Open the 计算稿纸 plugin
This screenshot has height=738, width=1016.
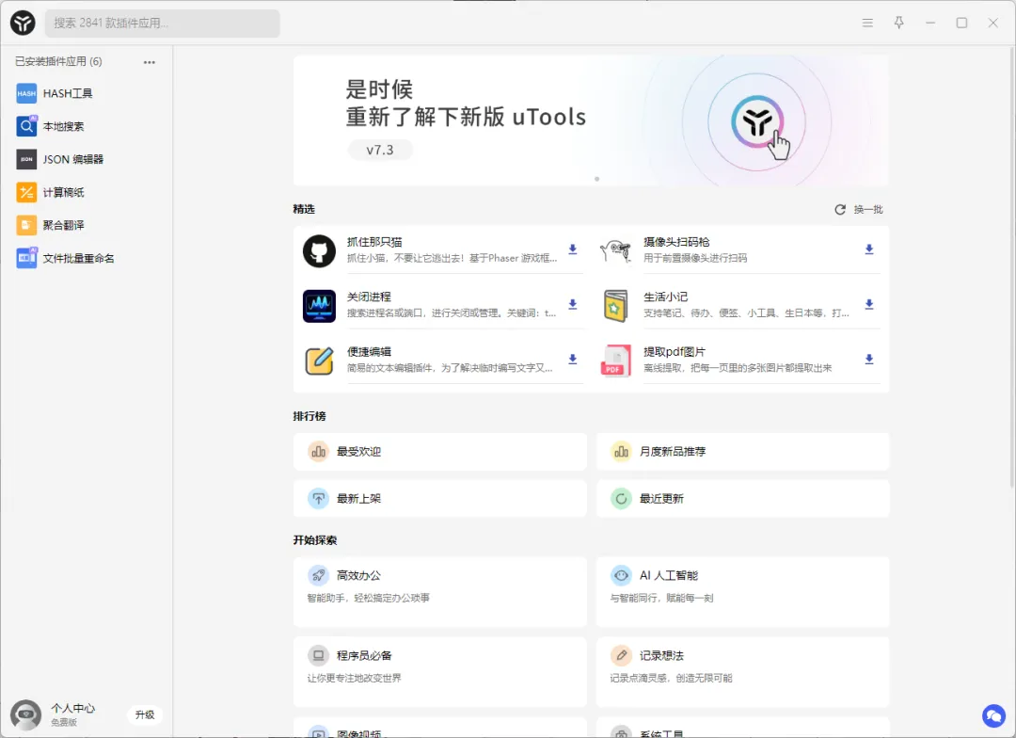(x=87, y=193)
